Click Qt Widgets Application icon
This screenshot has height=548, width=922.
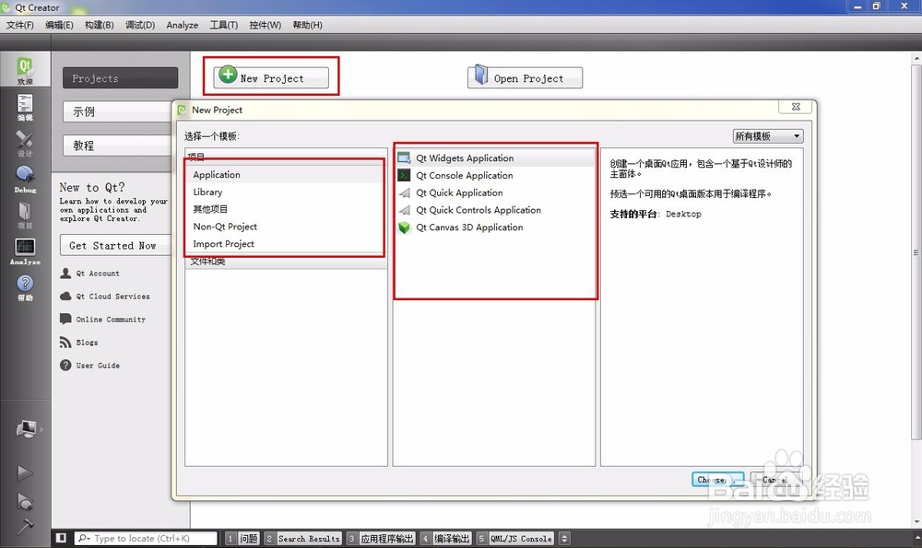pos(405,158)
